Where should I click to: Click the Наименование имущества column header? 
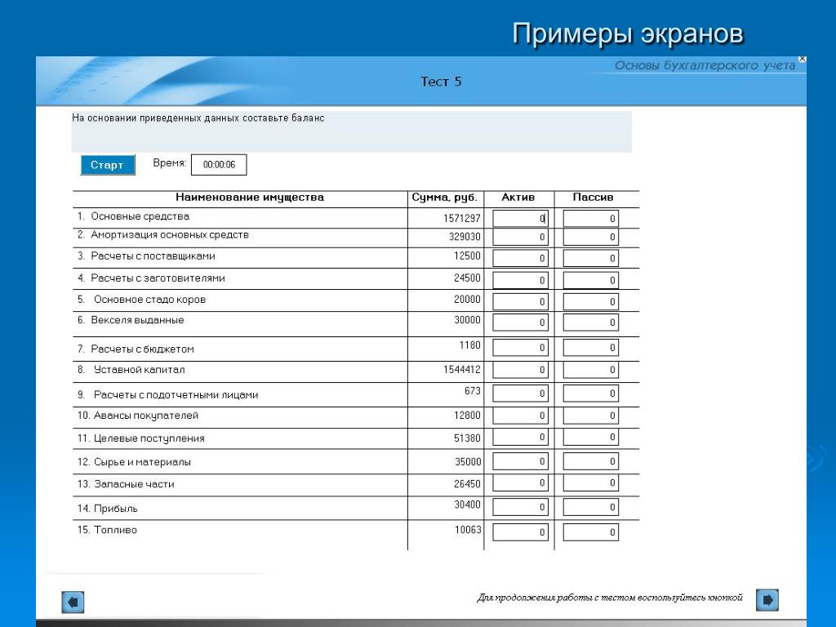pyautogui.click(x=250, y=198)
